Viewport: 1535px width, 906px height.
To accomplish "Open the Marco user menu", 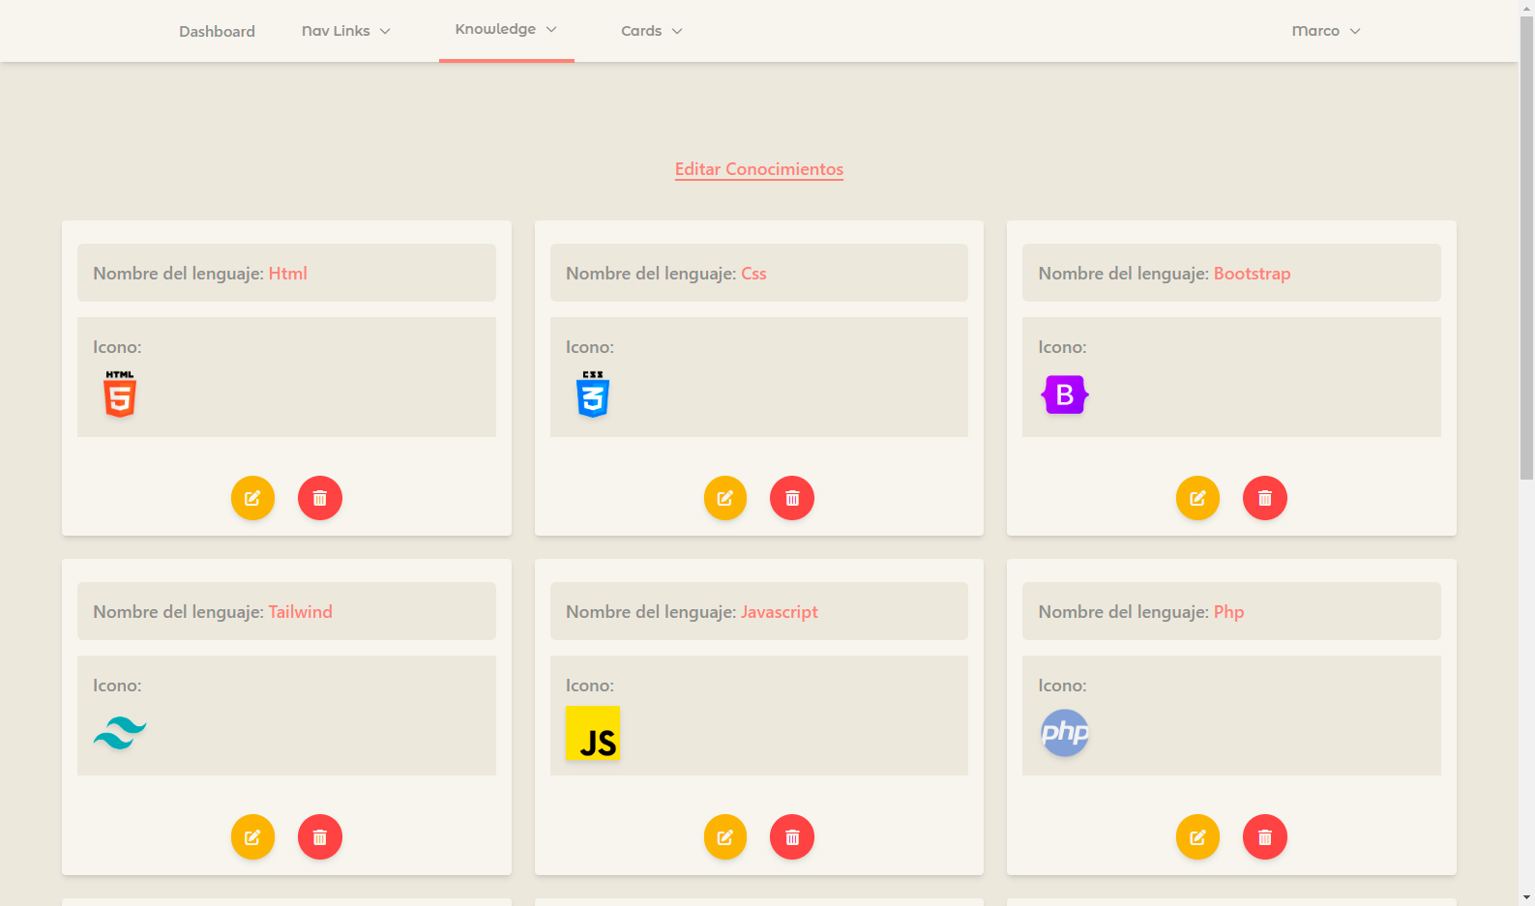I will coord(1326,31).
